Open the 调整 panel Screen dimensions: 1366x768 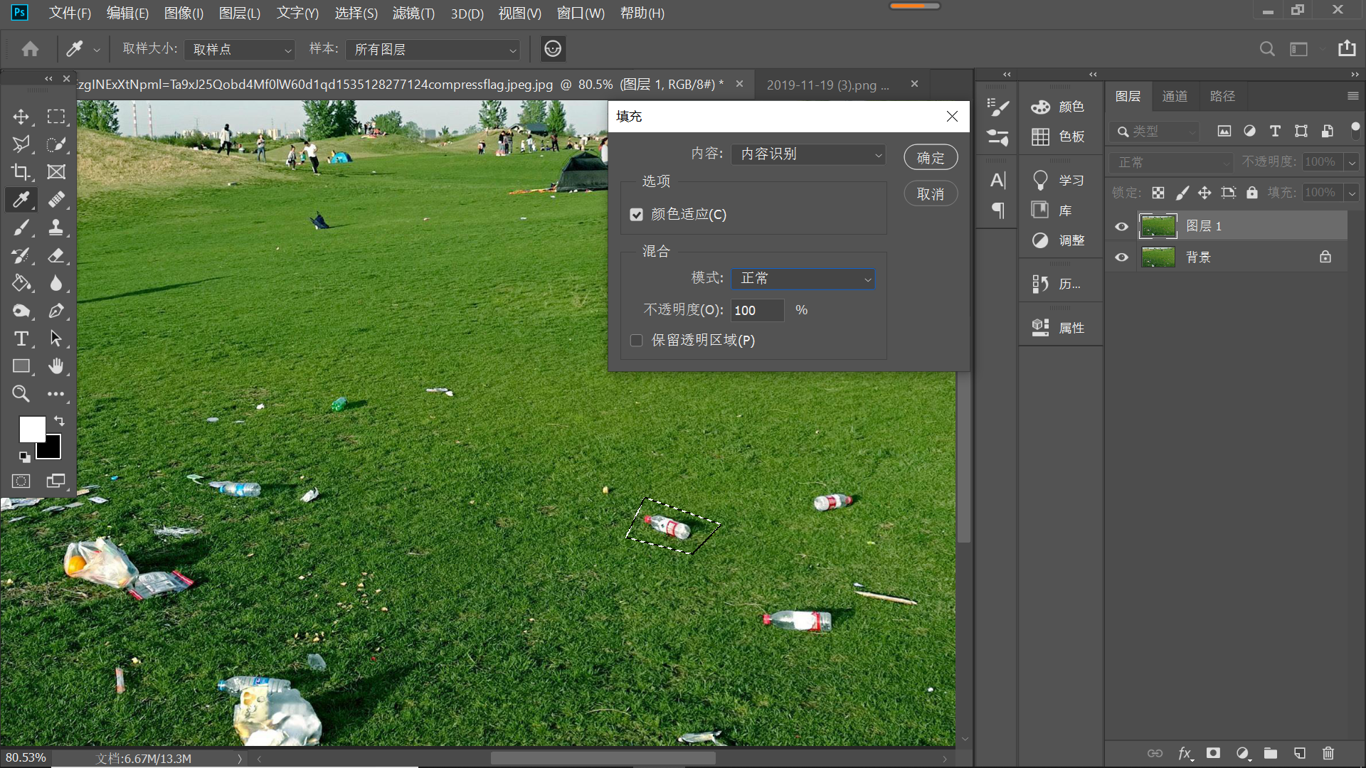click(x=1058, y=240)
